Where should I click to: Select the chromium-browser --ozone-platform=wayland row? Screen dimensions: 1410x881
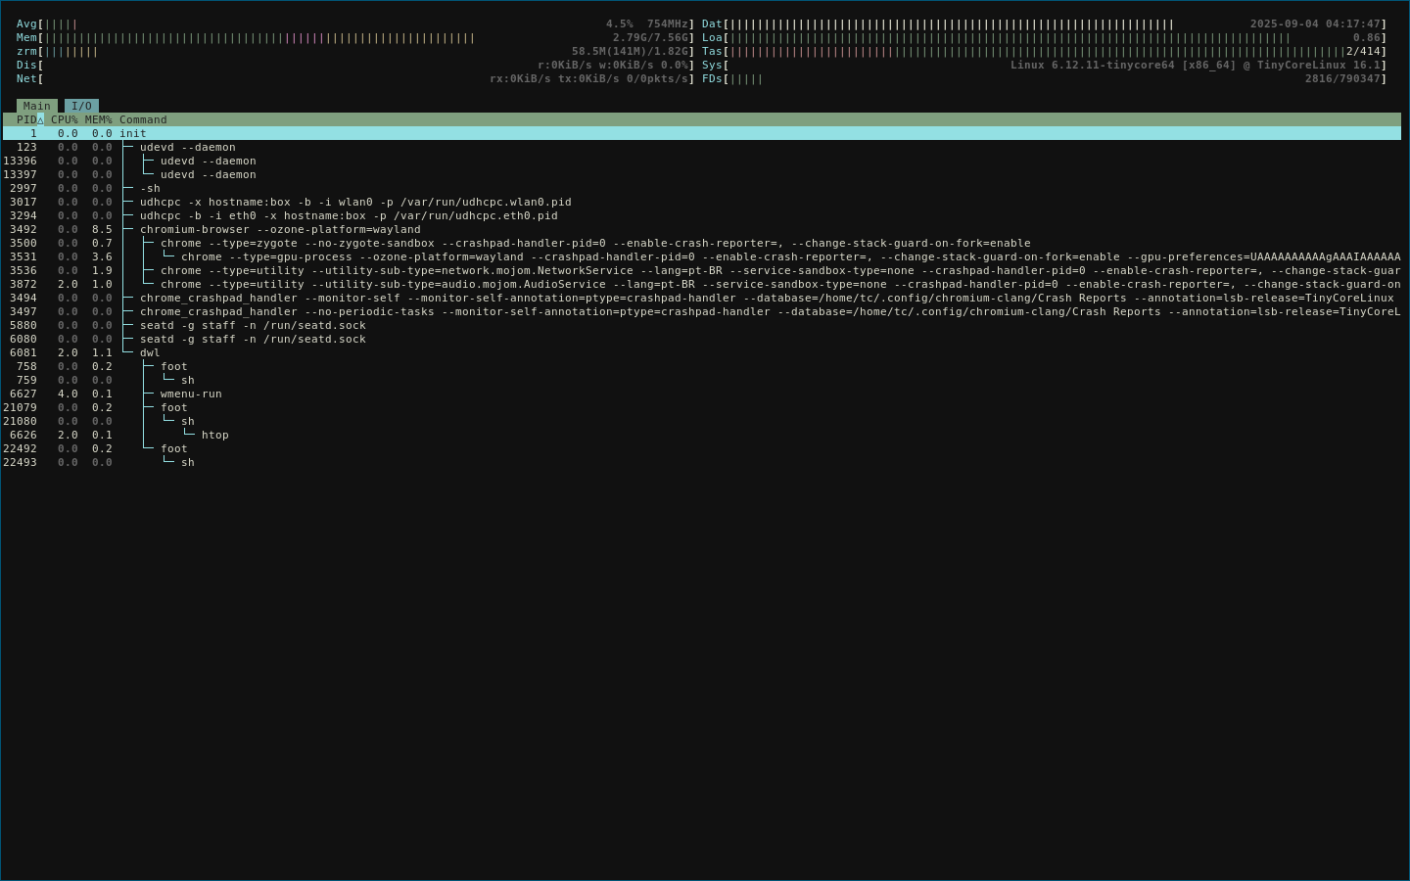click(702, 229)
